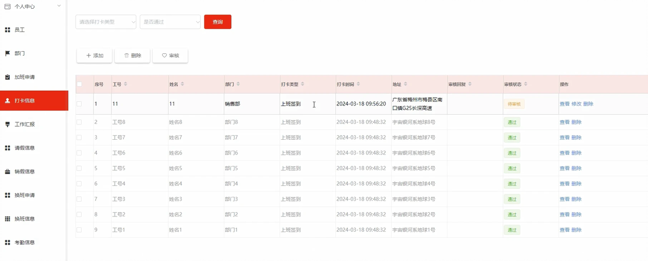648x261 pixels.
Task: Check the row for 工号7
Action: point(79,138)
